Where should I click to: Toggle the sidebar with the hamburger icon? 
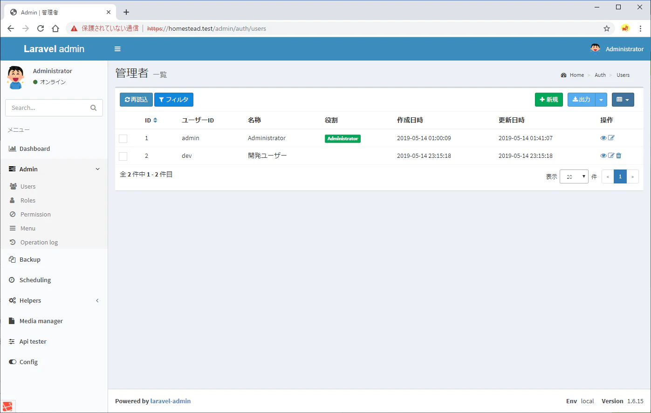point(117,49)
